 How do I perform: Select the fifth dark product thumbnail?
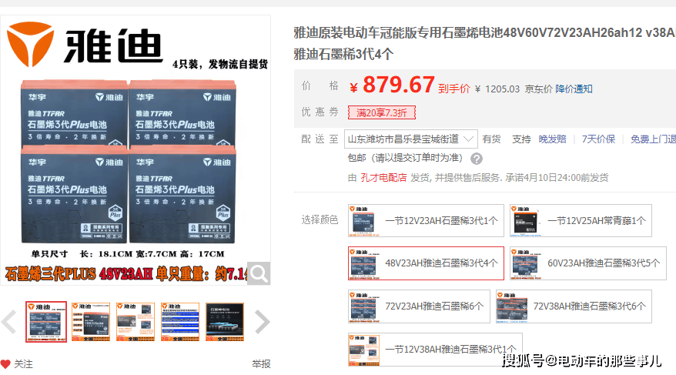coord(225,322)
